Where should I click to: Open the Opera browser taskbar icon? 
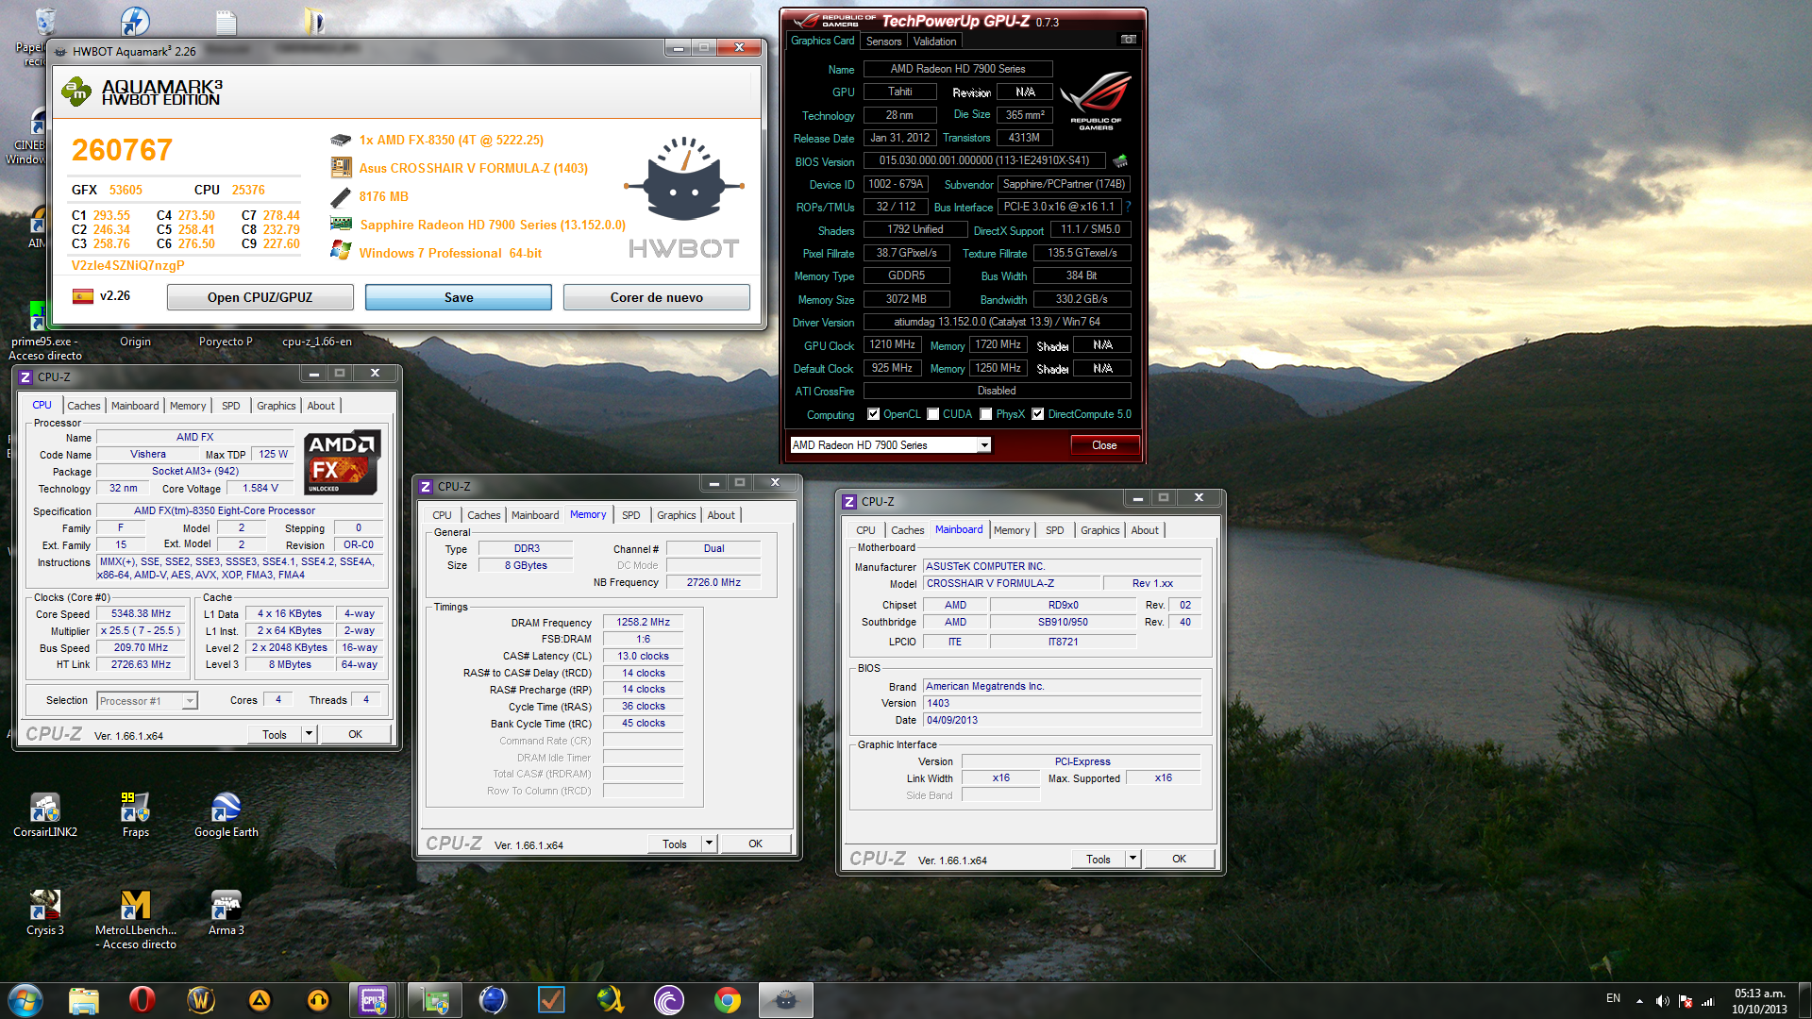142,1000
